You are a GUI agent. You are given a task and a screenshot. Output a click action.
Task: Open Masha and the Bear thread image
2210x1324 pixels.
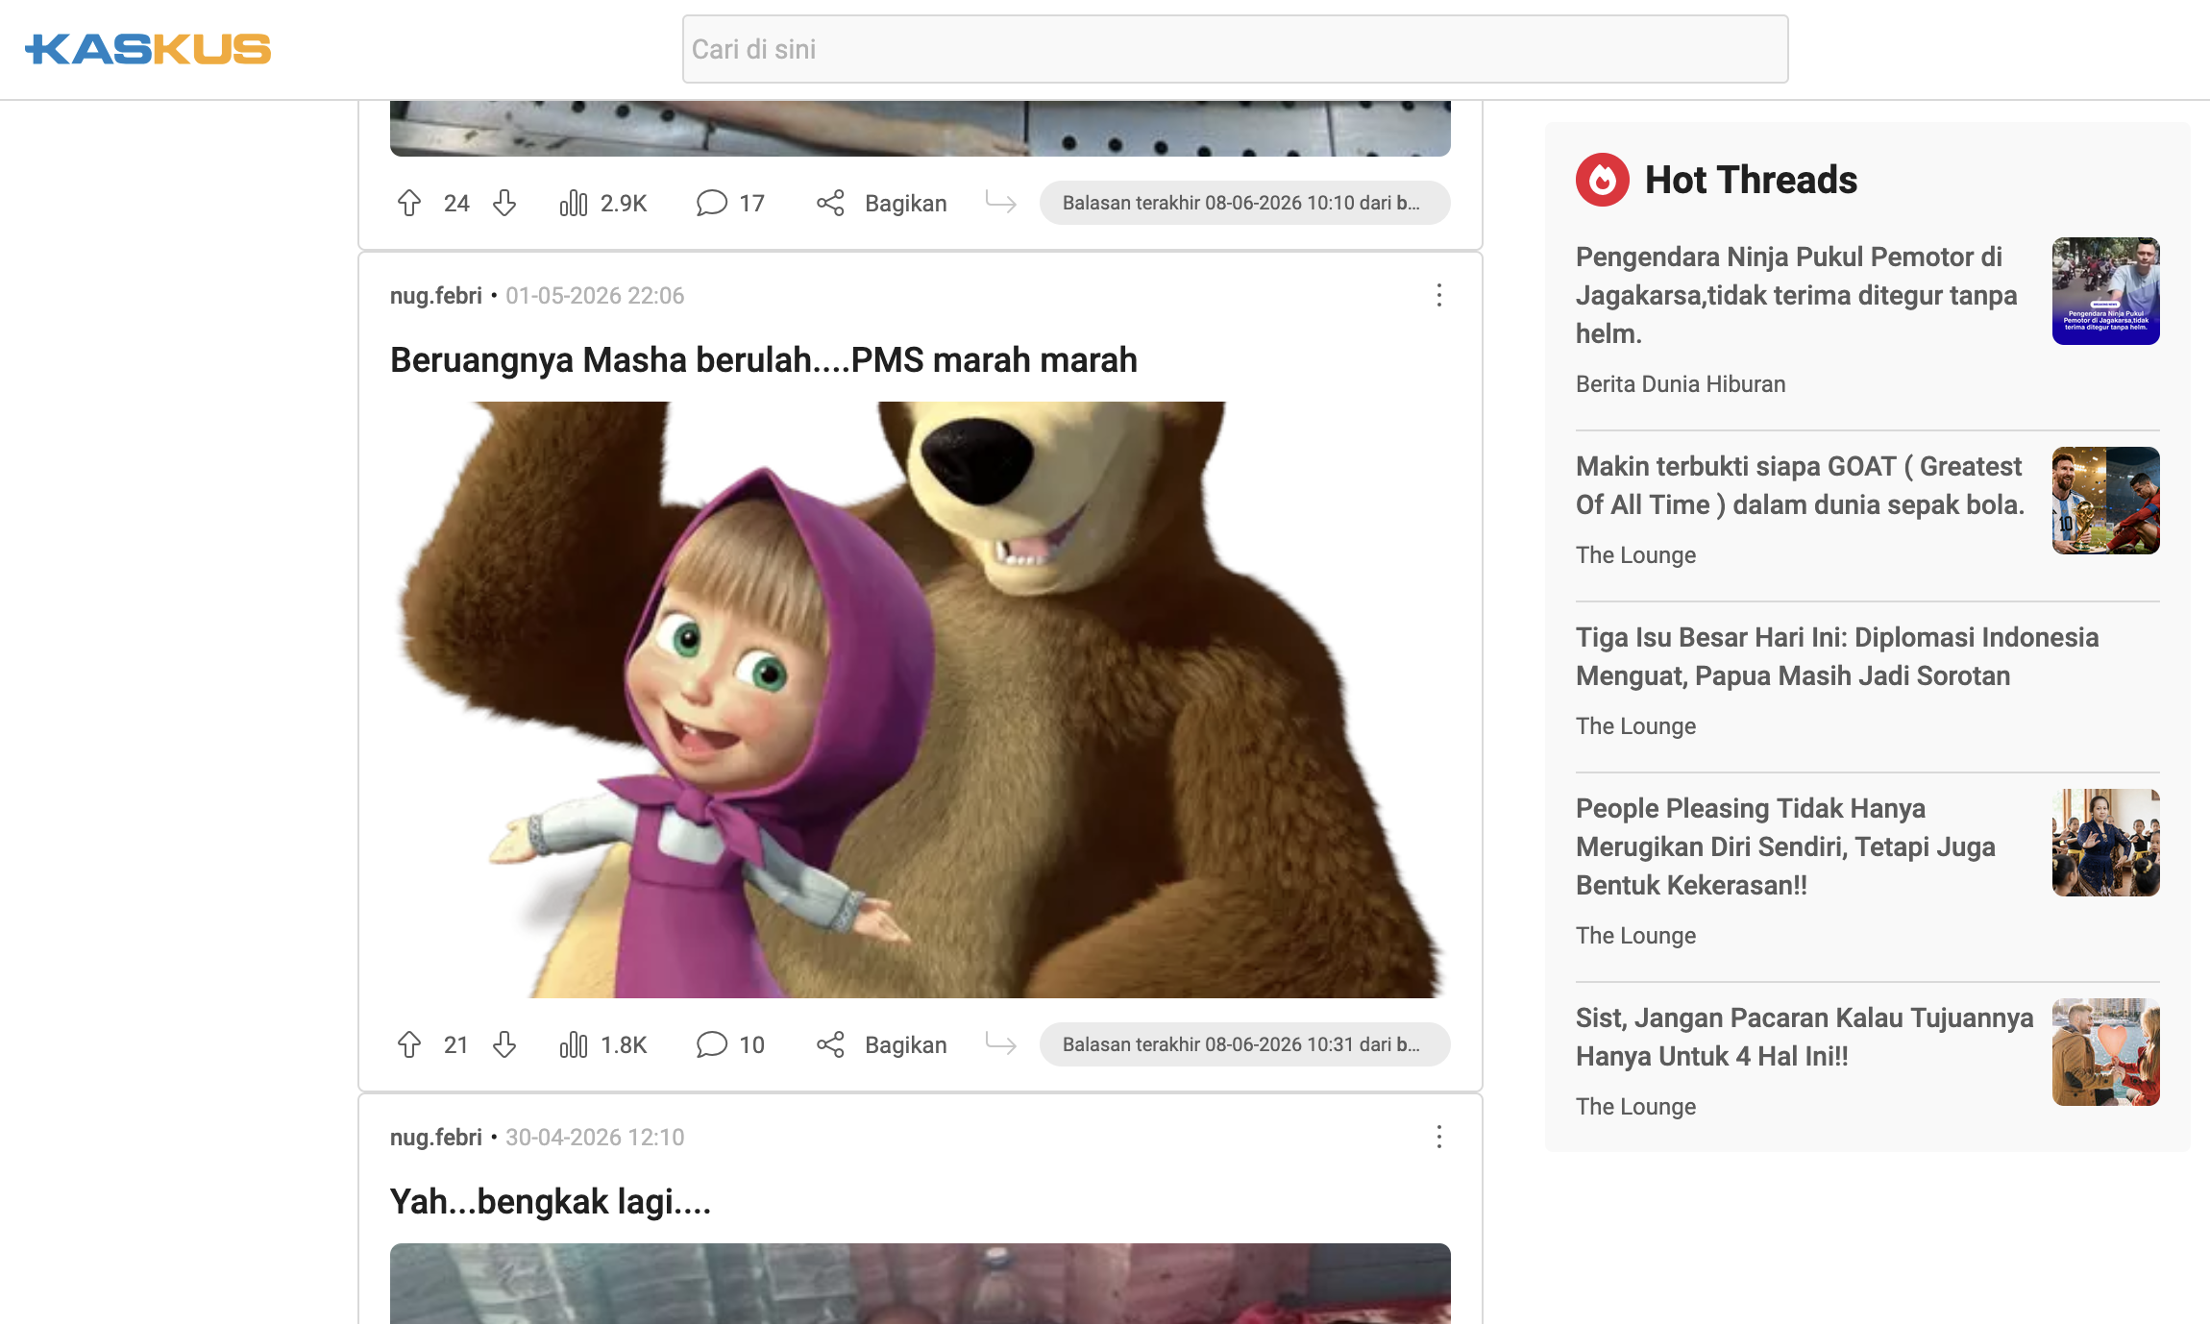921,699
